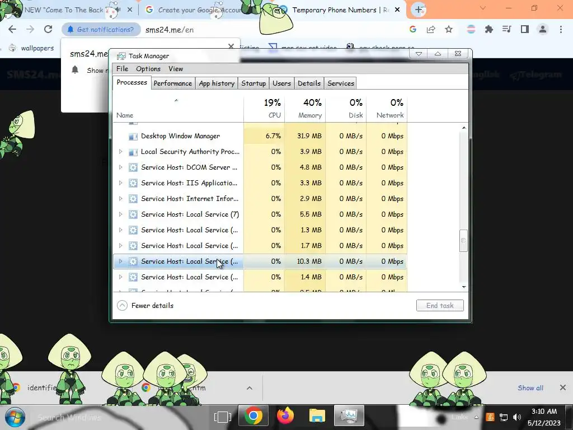Switch to the Users tab

[x=281, y=83]
